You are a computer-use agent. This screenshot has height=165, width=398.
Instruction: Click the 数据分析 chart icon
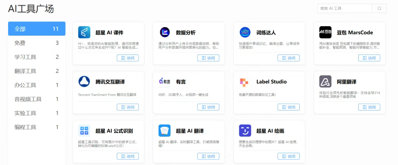(x=165, y=32)
